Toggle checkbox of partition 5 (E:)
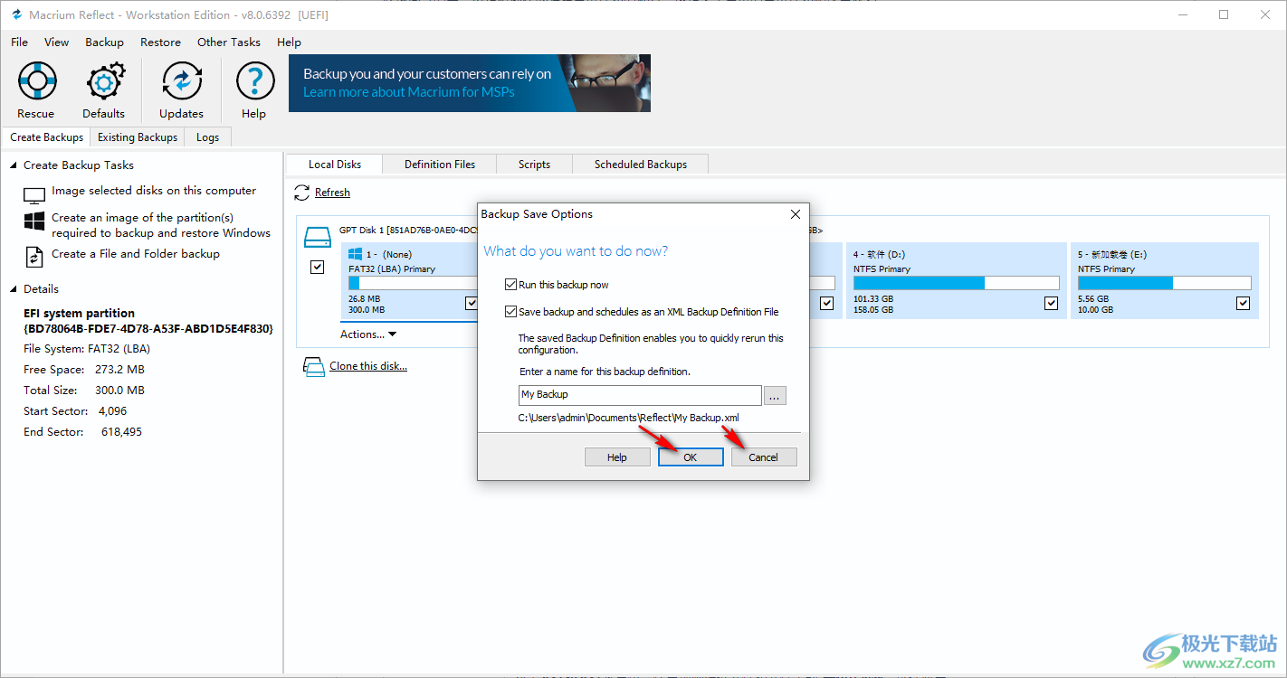 tap(1243, 304)
